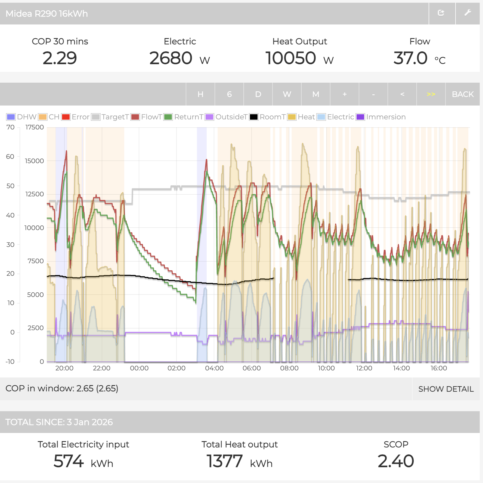Click the RoomT black legend swatch
Screen dimensions: 483x483
pos(254,117)
